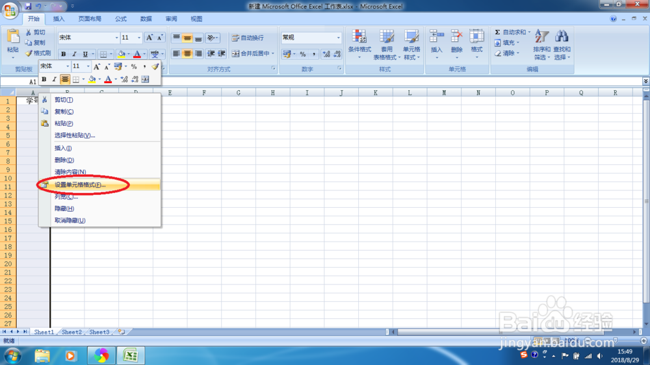The width and height of the screenshot is (650, 365).
Task: Choose Hide (隐藏) in the context menu
Action: [99, 209]
